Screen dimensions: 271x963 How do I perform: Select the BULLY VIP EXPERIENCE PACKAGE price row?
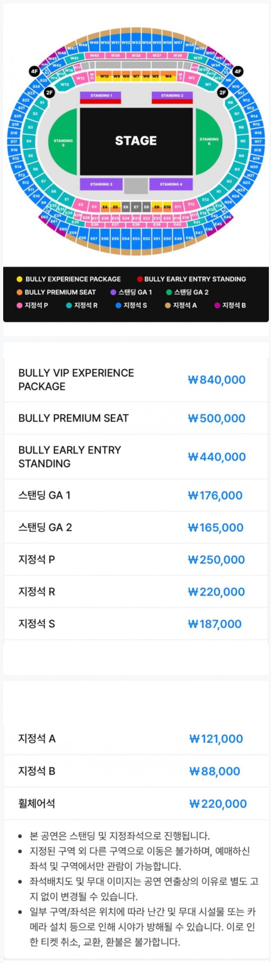point(136,380)
